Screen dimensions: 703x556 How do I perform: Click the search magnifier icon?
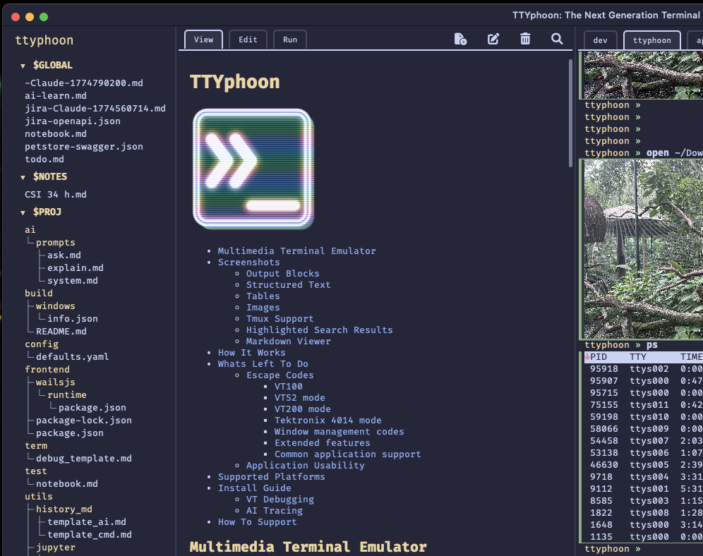point(557,39)
